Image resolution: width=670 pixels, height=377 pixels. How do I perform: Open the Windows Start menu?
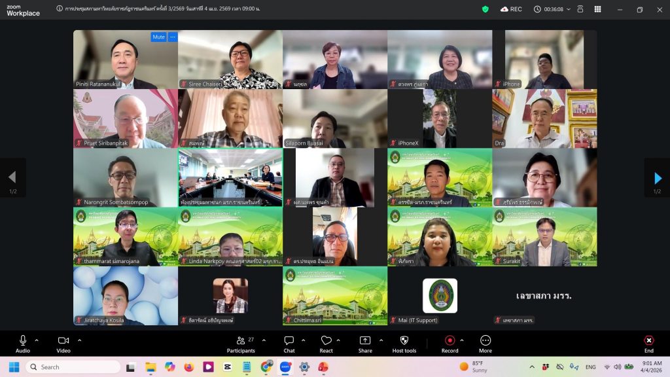pos(14,367)
